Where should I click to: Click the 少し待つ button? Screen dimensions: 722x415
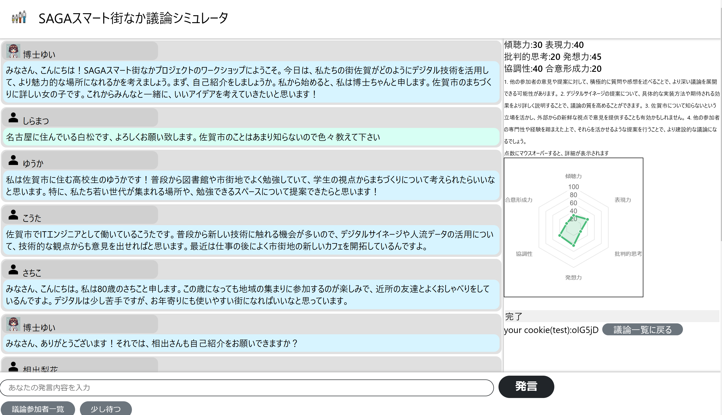[x=106, y=409]
